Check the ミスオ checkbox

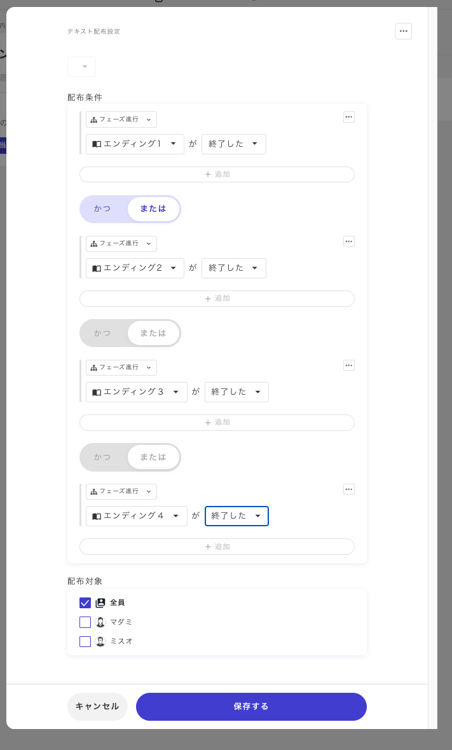[x=85, y=641]
